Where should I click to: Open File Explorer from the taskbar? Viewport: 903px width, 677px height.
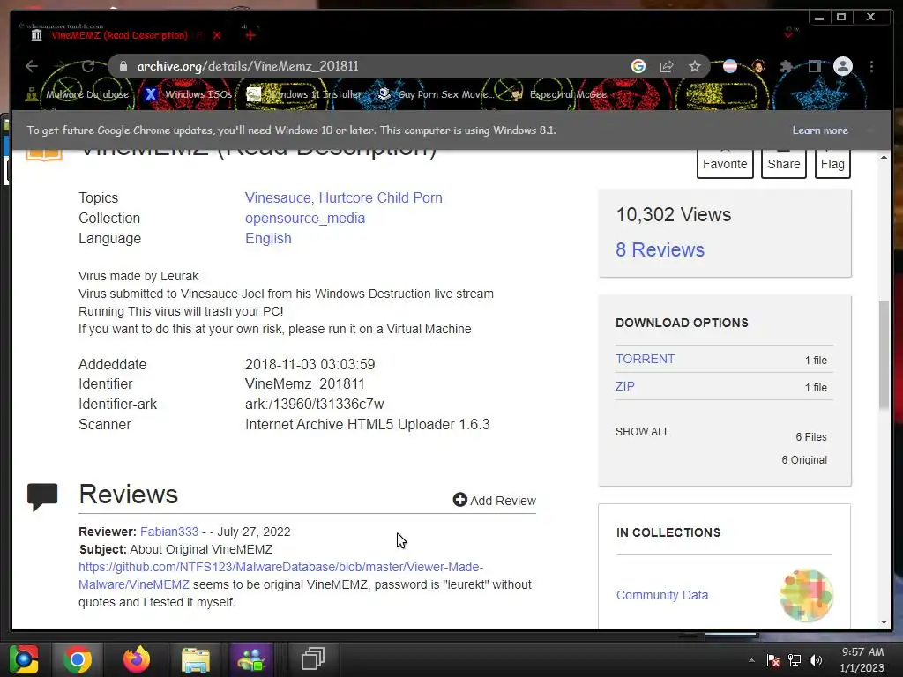point(196,659)
